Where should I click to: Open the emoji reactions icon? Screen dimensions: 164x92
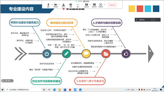coord(71,5)
